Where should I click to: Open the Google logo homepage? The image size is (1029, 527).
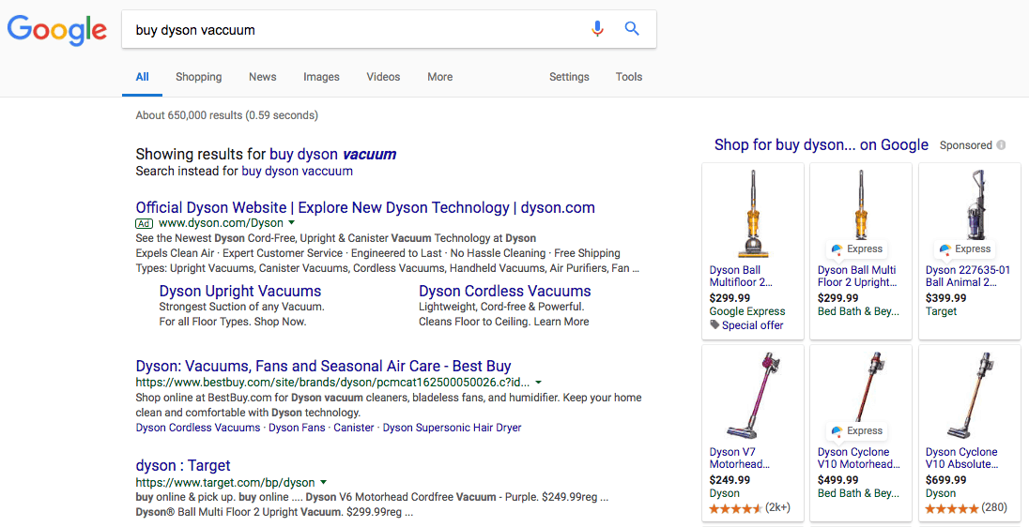click(x=57, y=30)
